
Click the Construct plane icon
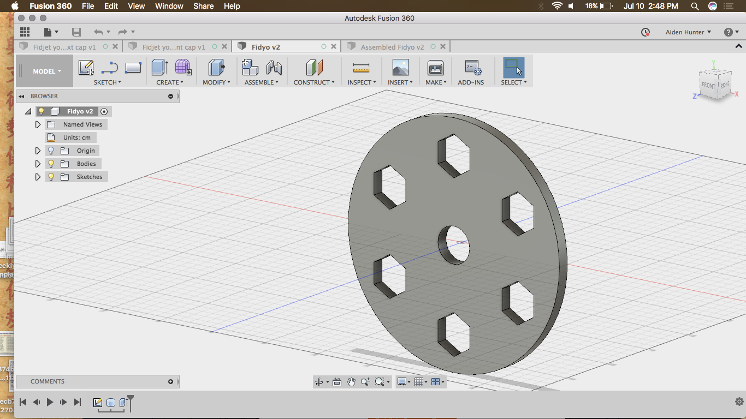[x=315, y=68]
